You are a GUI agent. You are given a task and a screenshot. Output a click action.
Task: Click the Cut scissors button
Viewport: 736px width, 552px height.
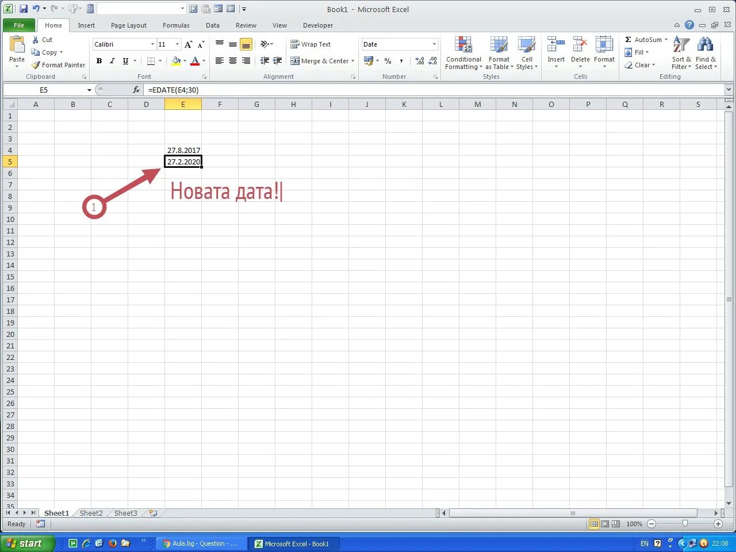pos(42,40)
